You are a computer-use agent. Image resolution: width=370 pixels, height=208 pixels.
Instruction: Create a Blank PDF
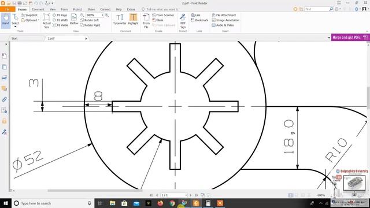pyautogui.click(x=158, y=20)
